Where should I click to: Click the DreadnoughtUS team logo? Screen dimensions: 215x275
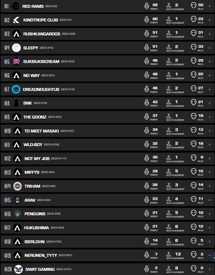point(16,89)
